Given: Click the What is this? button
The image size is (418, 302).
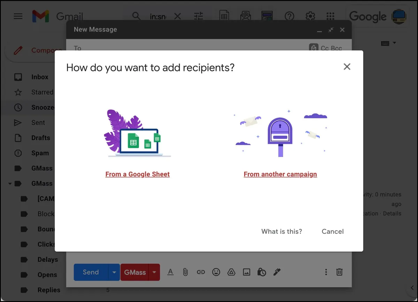Looking at the screenshot, I should click(x=282, y=231).
